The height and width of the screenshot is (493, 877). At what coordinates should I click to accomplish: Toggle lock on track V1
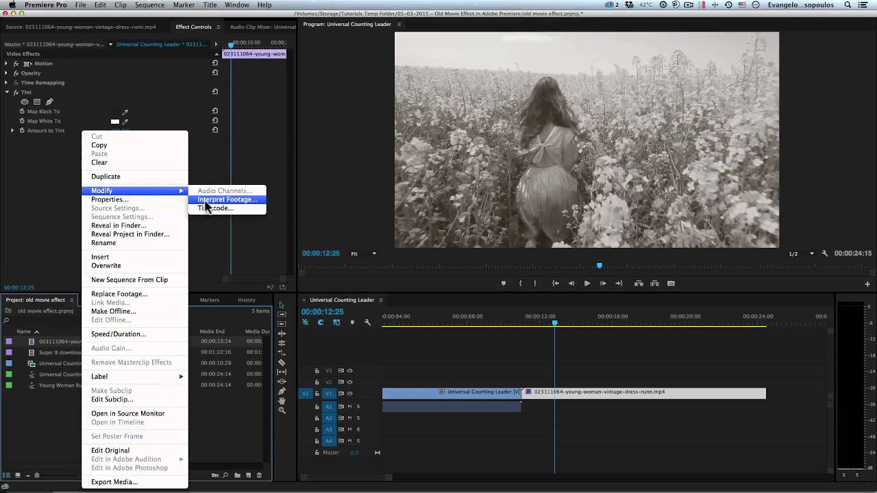pos(317,393)
